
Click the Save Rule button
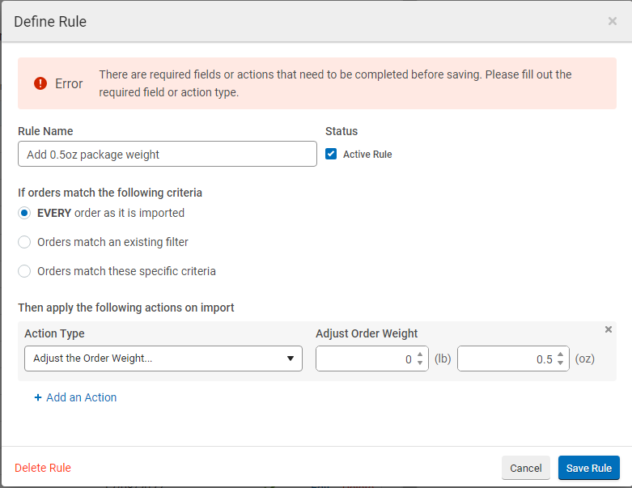click(x=588, y=468)
